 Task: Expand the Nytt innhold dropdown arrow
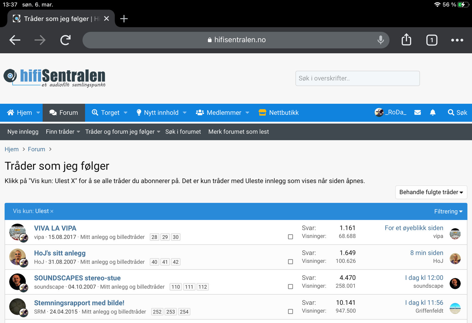click(185, 113)
